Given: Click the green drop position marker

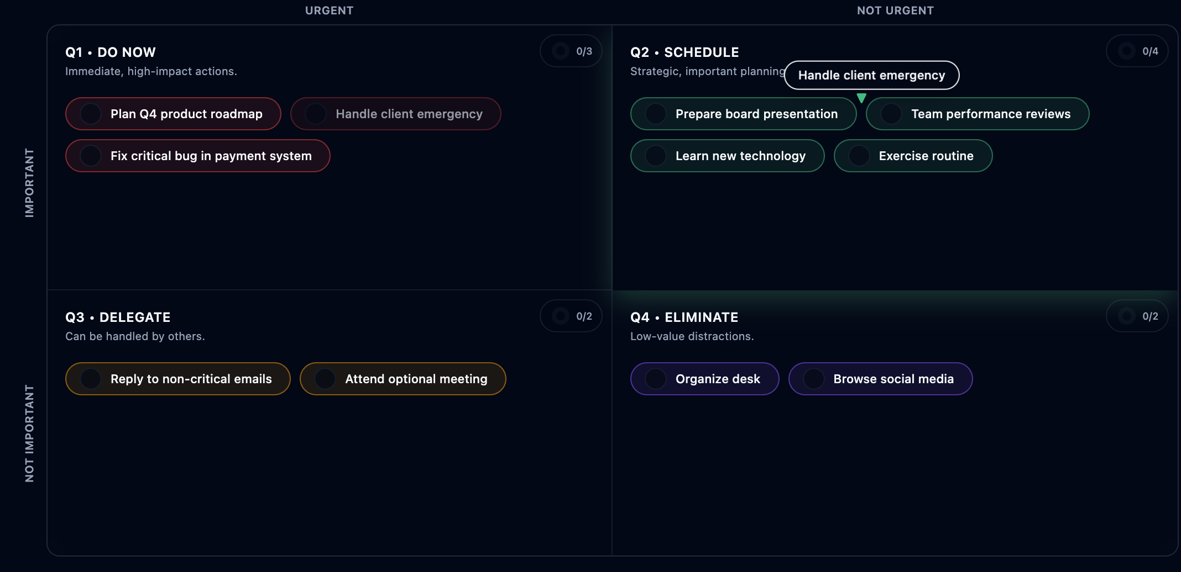Looking at the screenshot, I should pyautogui.click(x=861, y=98).
